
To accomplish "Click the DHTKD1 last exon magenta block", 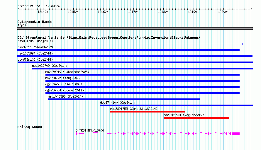I will 236,134.
